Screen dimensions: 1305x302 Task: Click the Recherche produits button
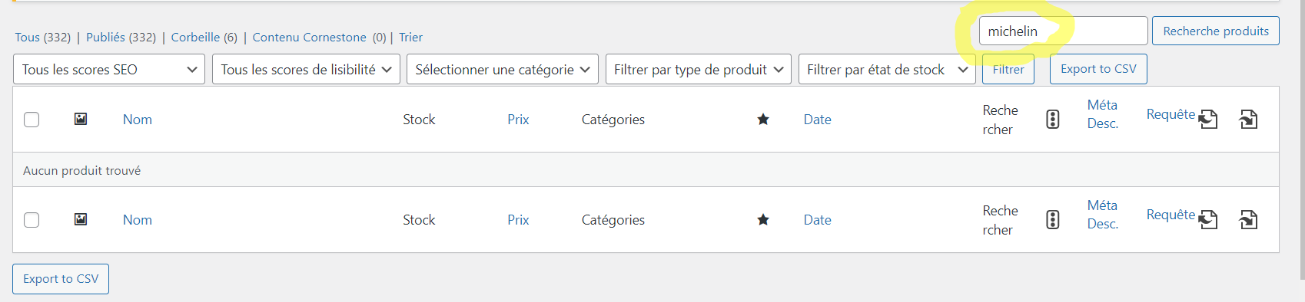[1216, 31]
